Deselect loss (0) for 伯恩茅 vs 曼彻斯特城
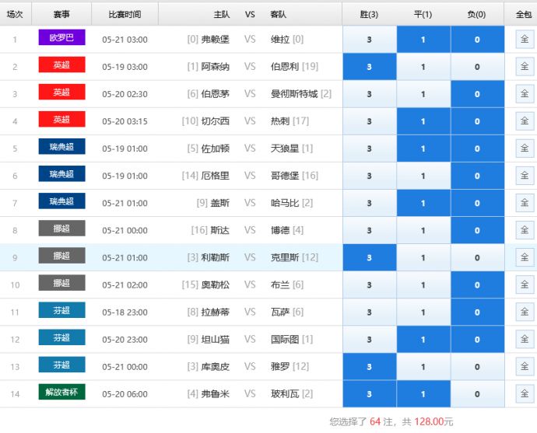 coord(477,94)
